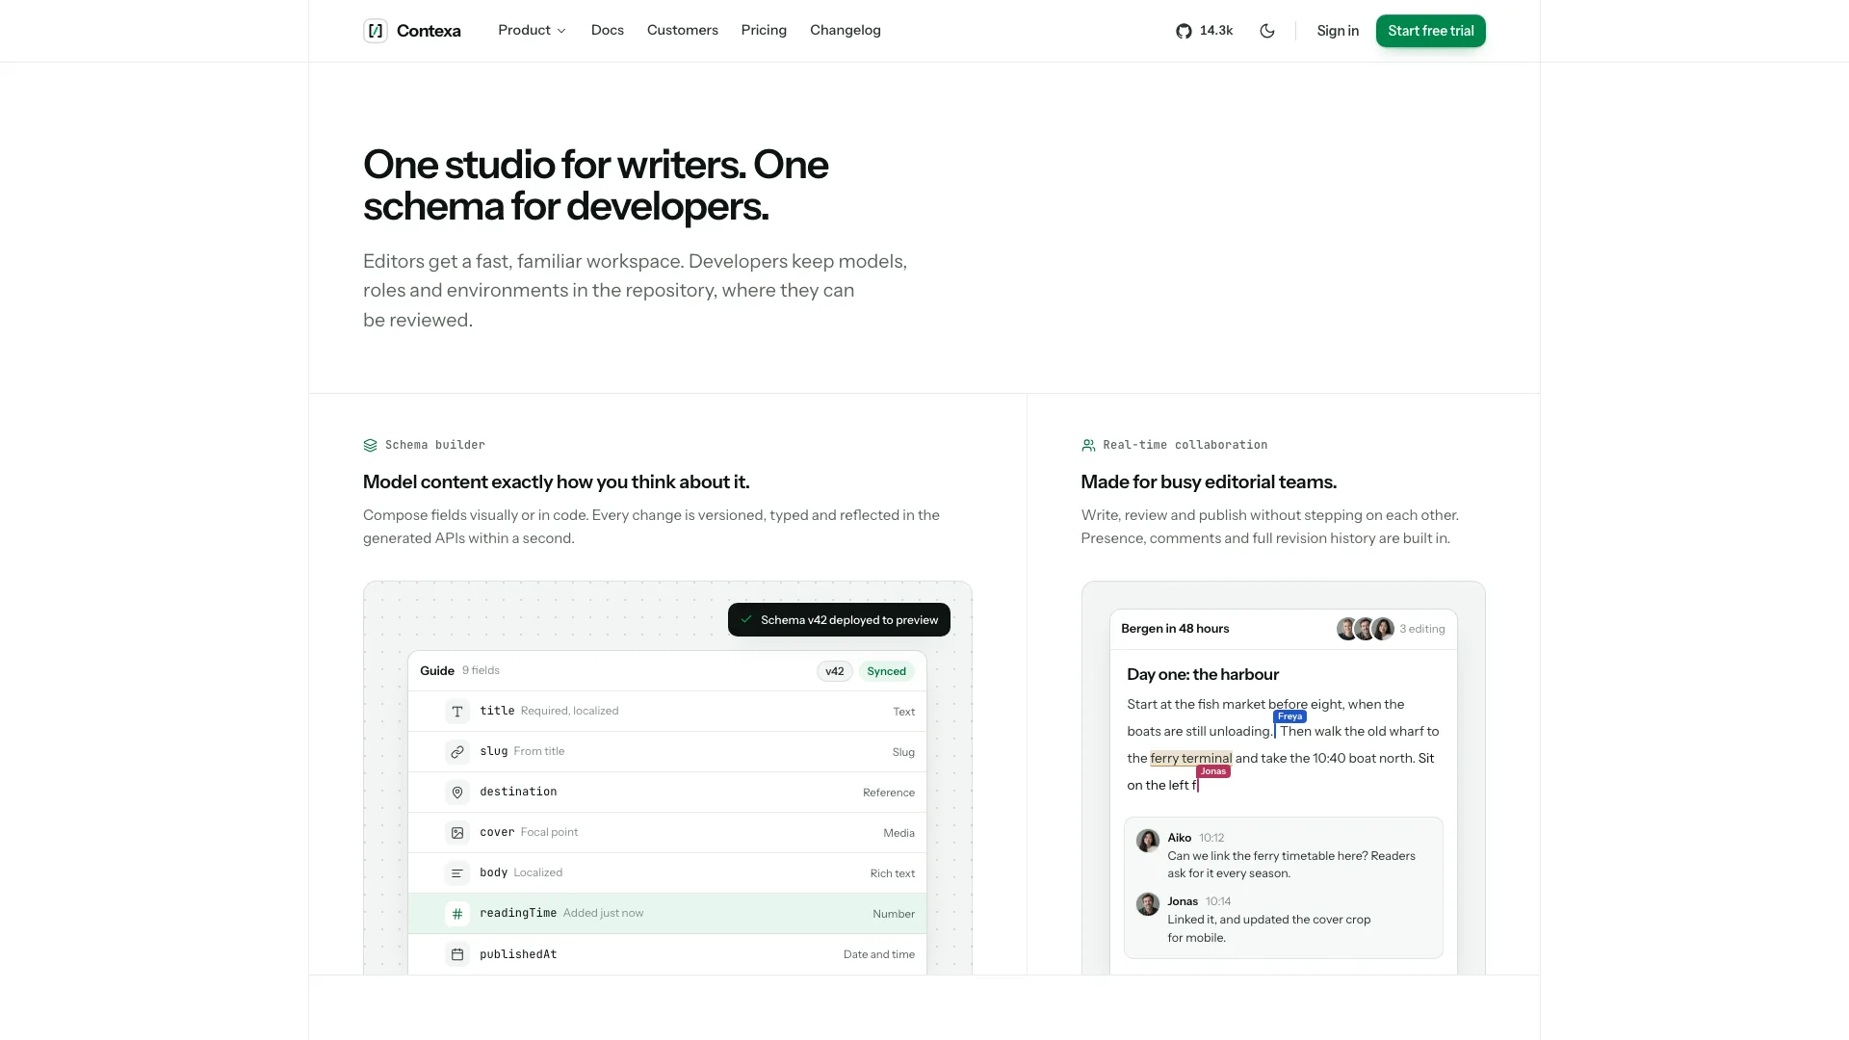Click the Contexa brand name
The image size is (1849, 1040).
(429, 31)
